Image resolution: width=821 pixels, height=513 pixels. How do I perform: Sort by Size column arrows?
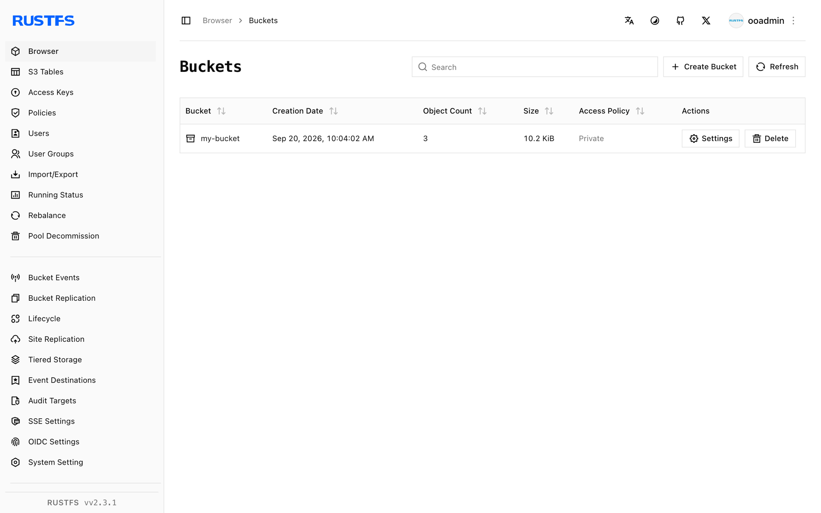[549, 111]
